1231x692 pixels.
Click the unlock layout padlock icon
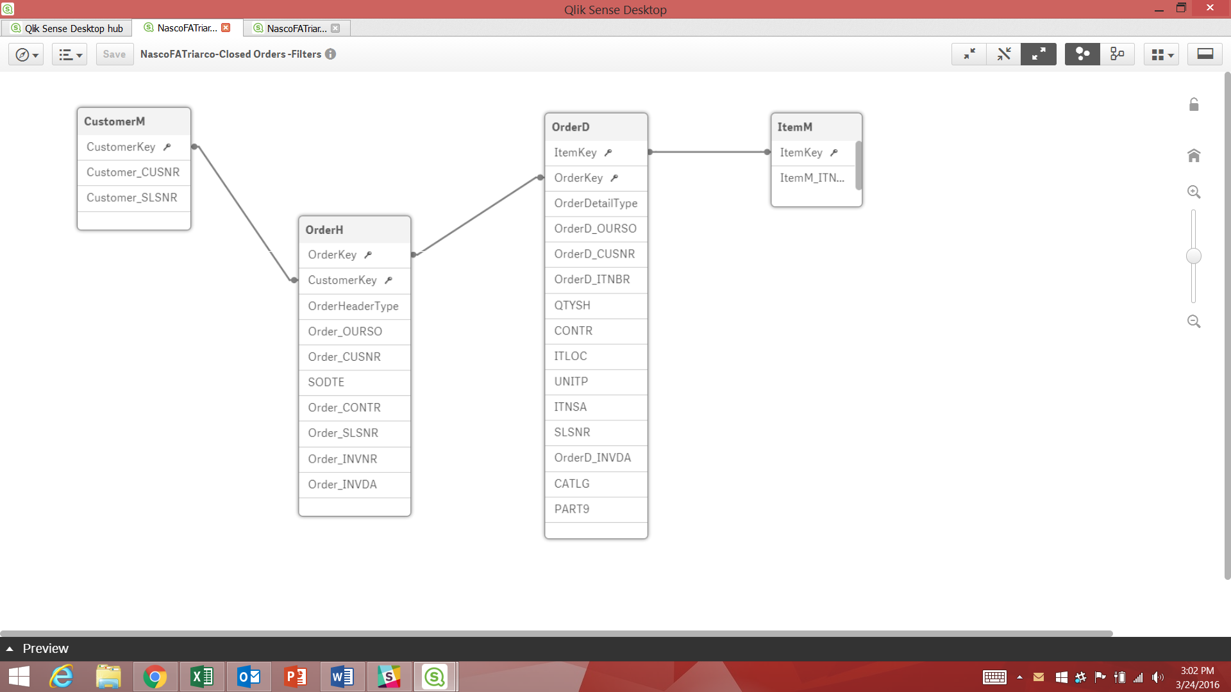point(1193,104)
